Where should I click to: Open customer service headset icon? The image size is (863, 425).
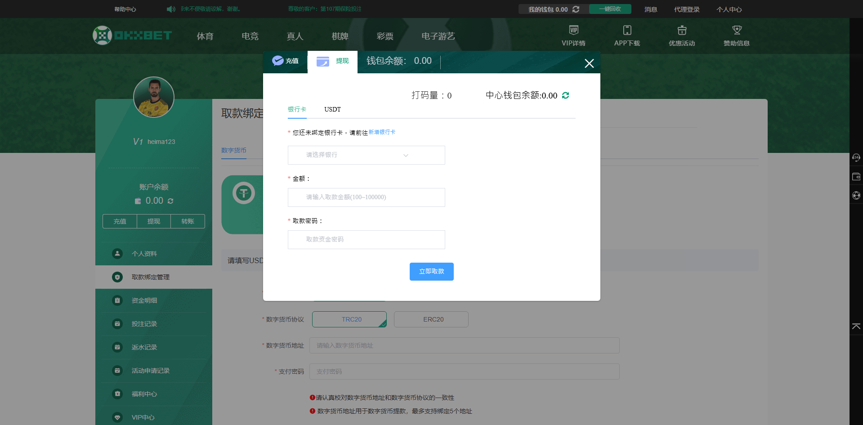[x=856, y=157]
